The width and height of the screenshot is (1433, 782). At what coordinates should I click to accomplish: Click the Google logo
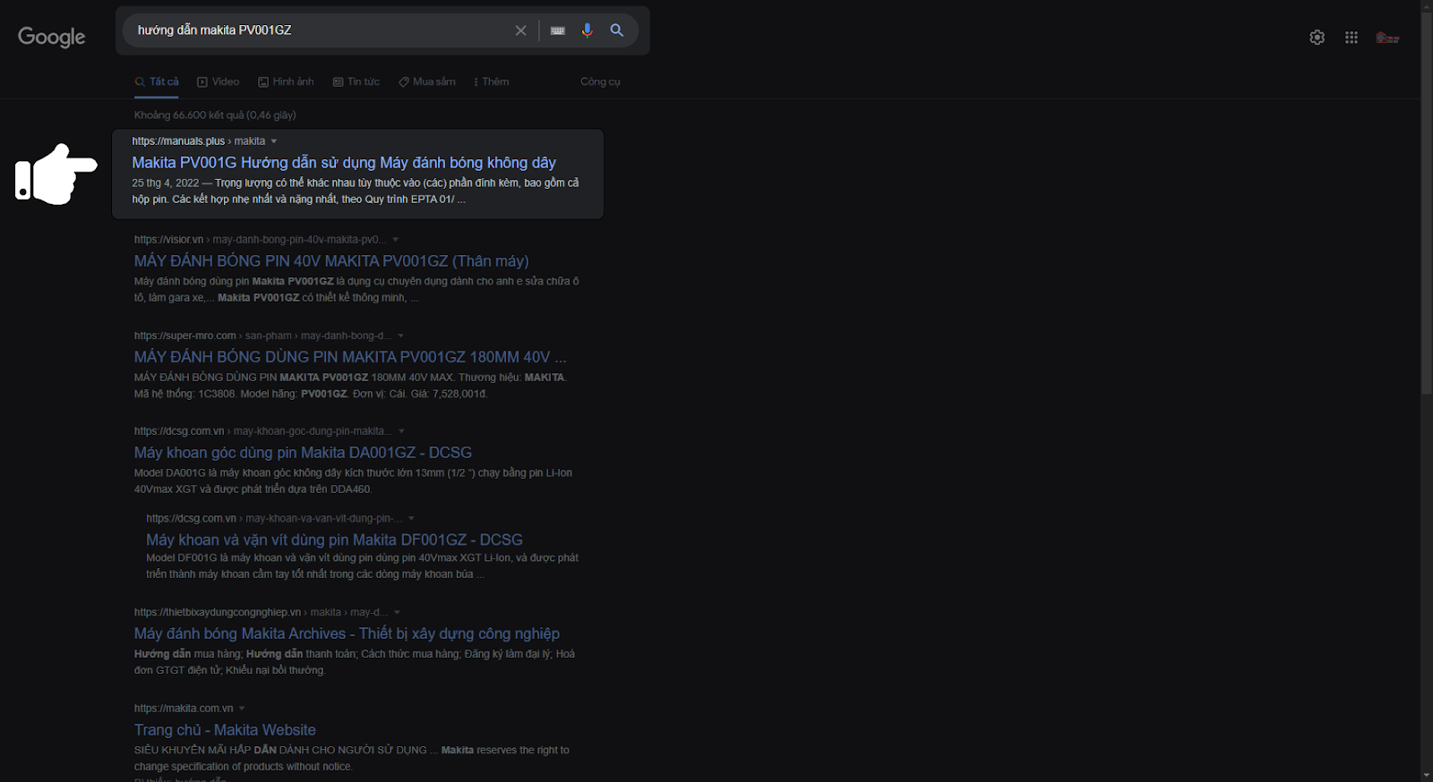52,37
